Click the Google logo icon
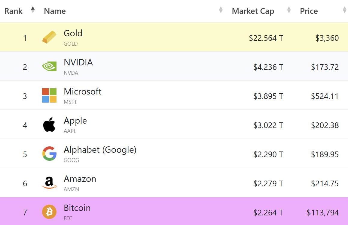 click(49, 154)
